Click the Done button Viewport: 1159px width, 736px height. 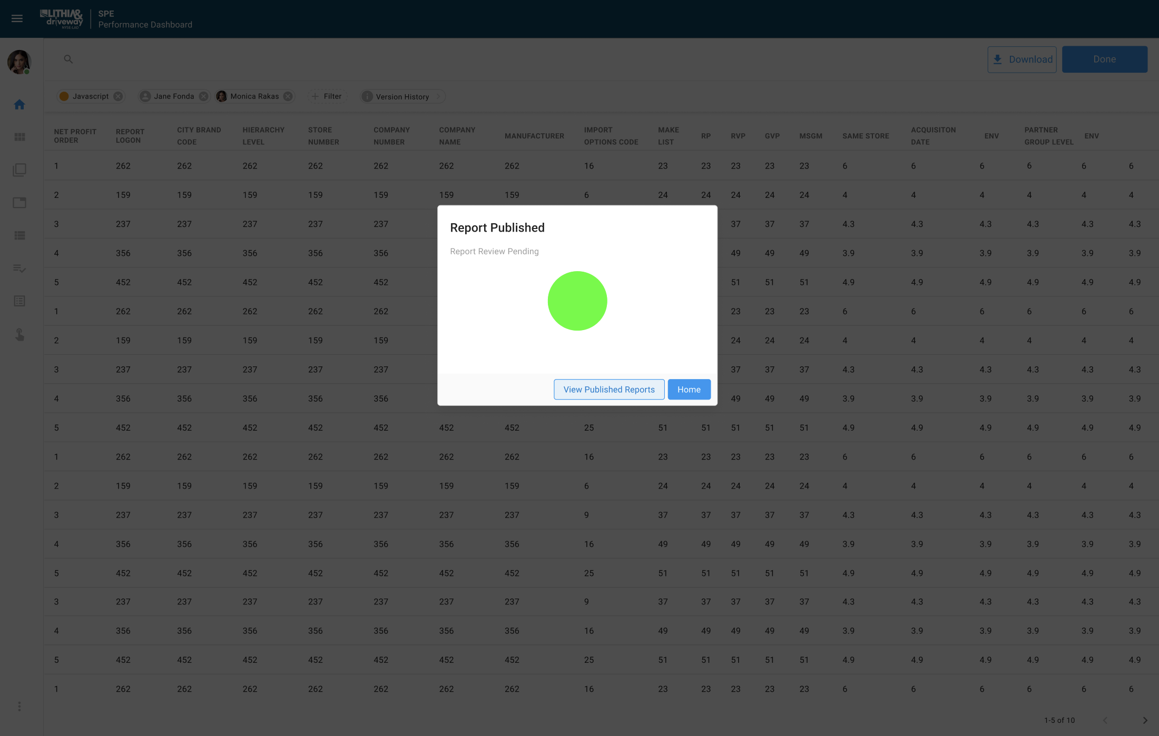pyautogui.click(x=1104, y=59)
